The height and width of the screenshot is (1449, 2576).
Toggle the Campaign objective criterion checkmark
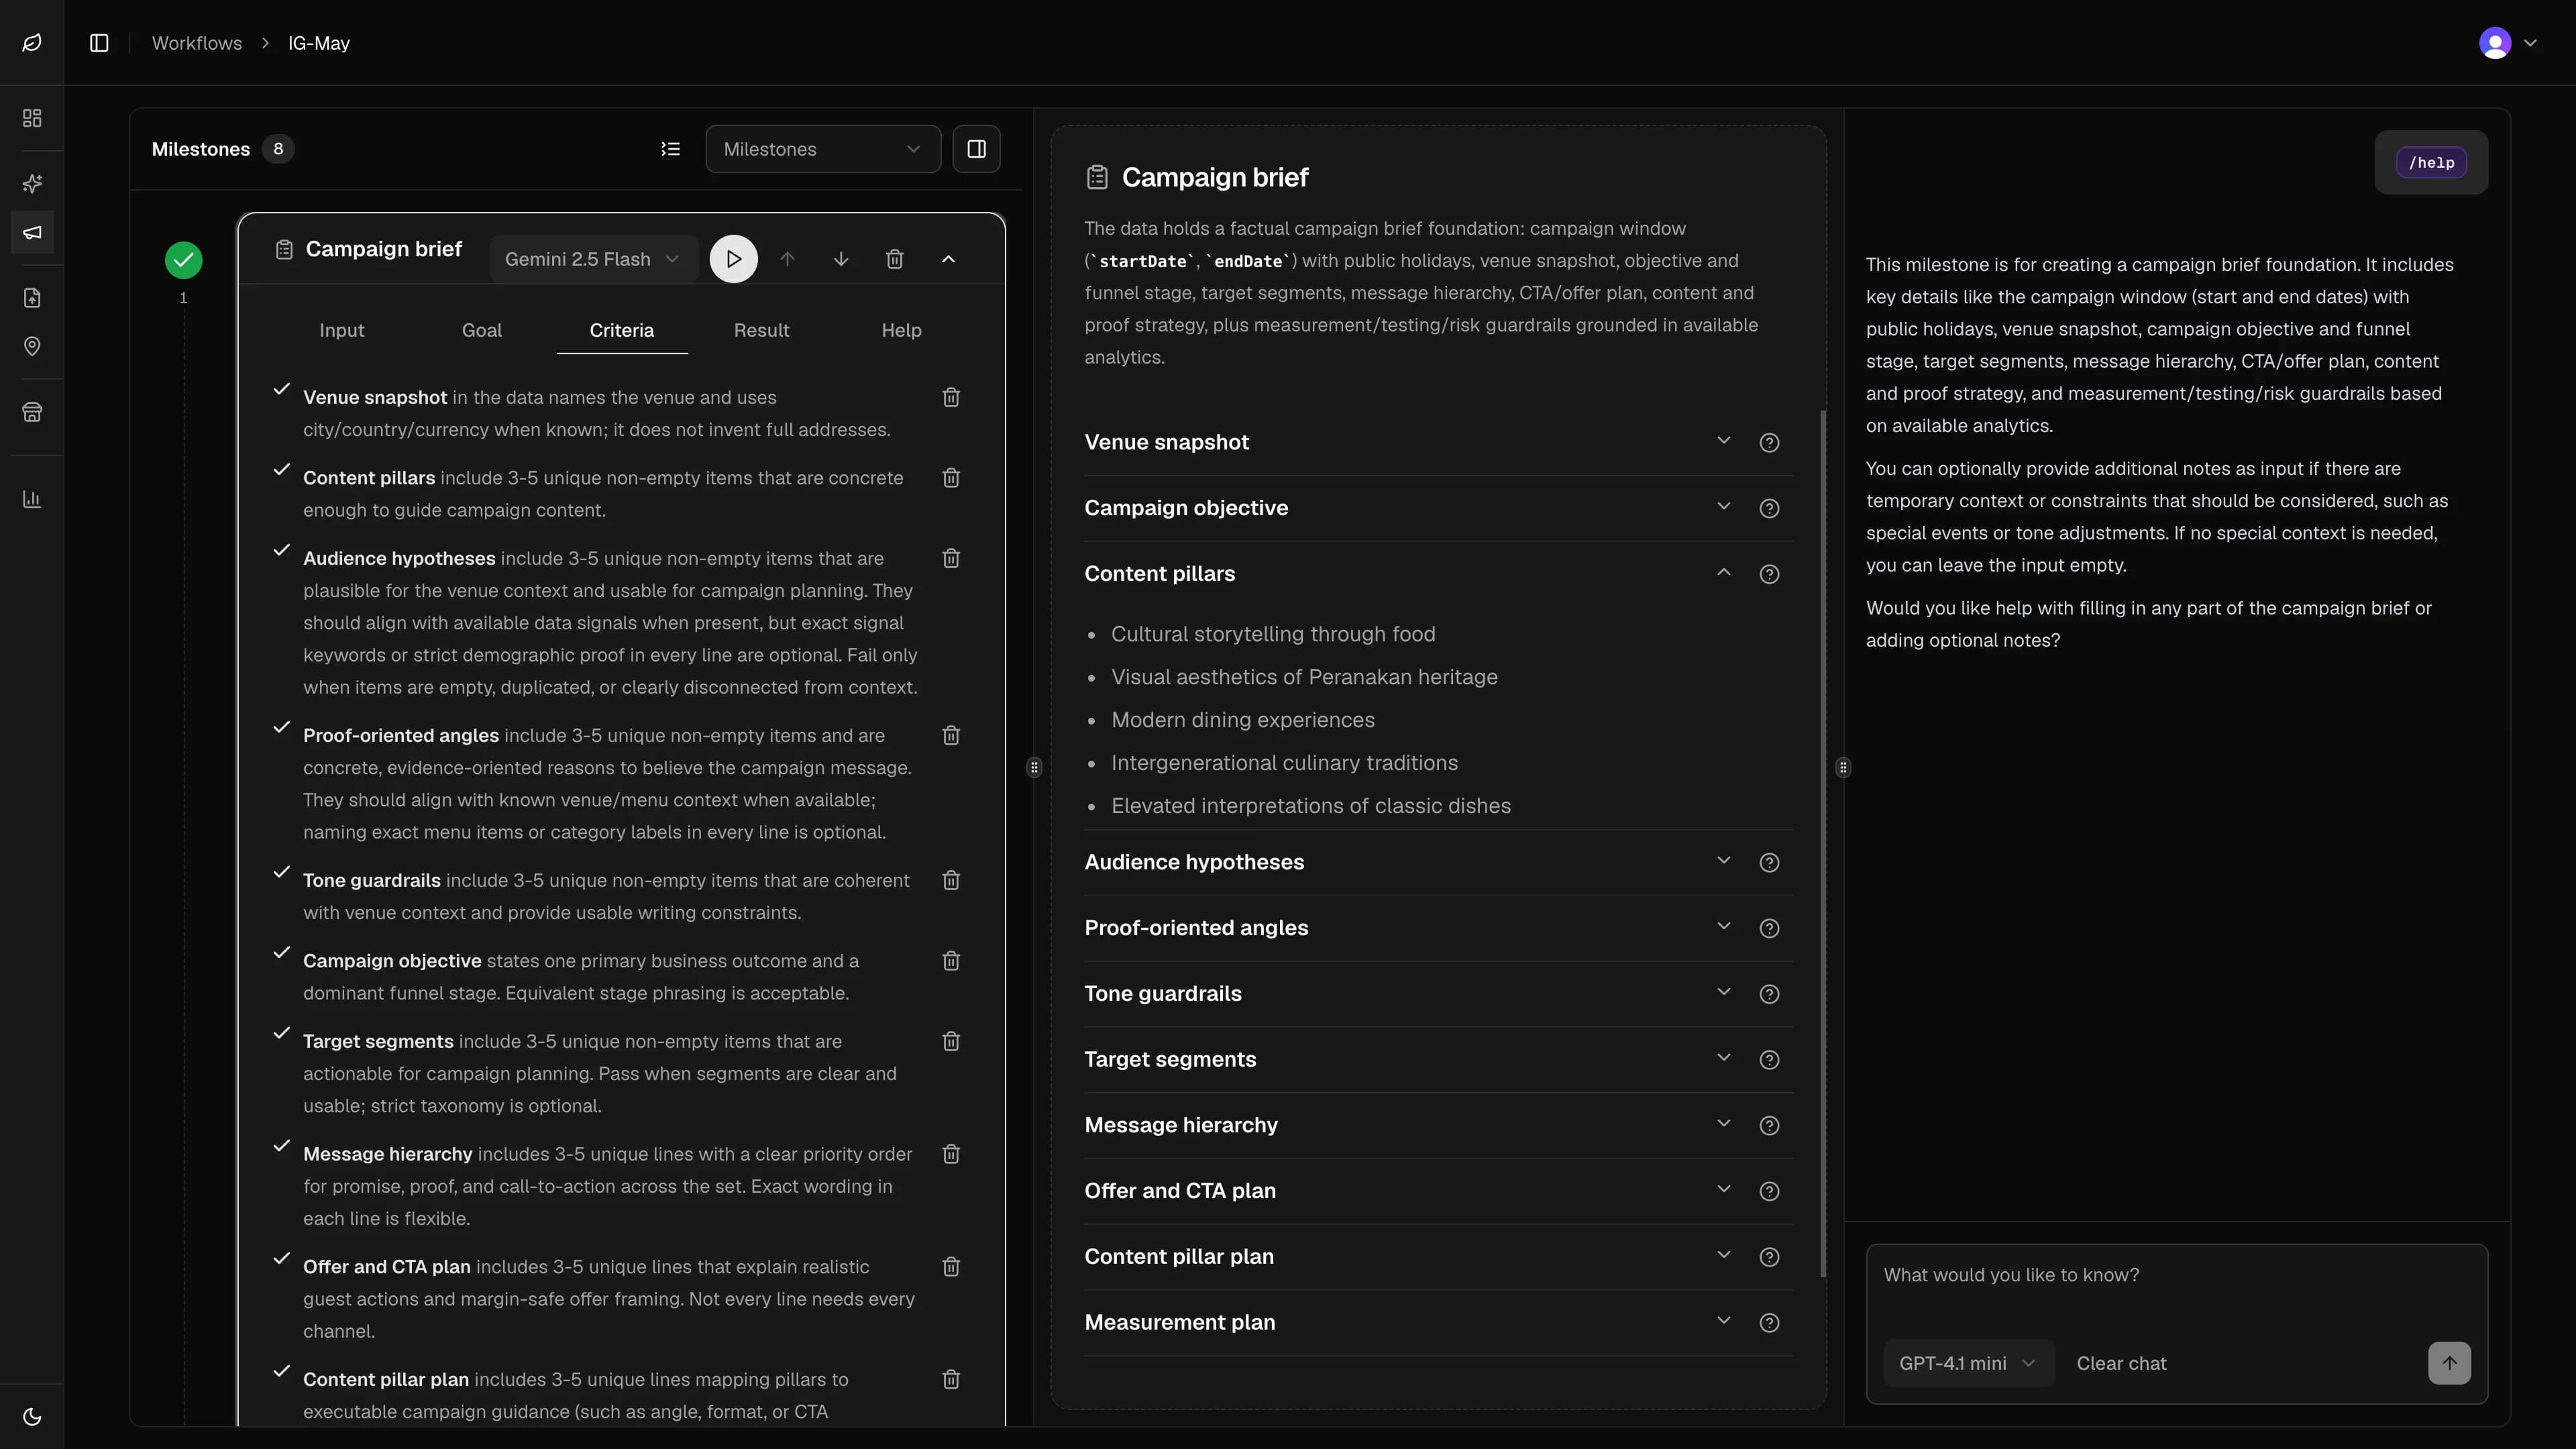[x=282, y=953]
